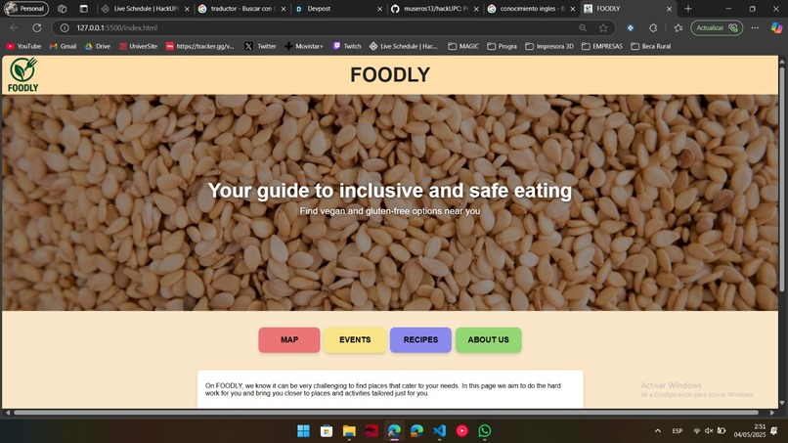
Task: Open Twitch bookmark
Action: click(x=347, y=46)
